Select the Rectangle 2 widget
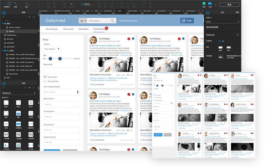The image size is (265, 168). (x=18, y=103)
